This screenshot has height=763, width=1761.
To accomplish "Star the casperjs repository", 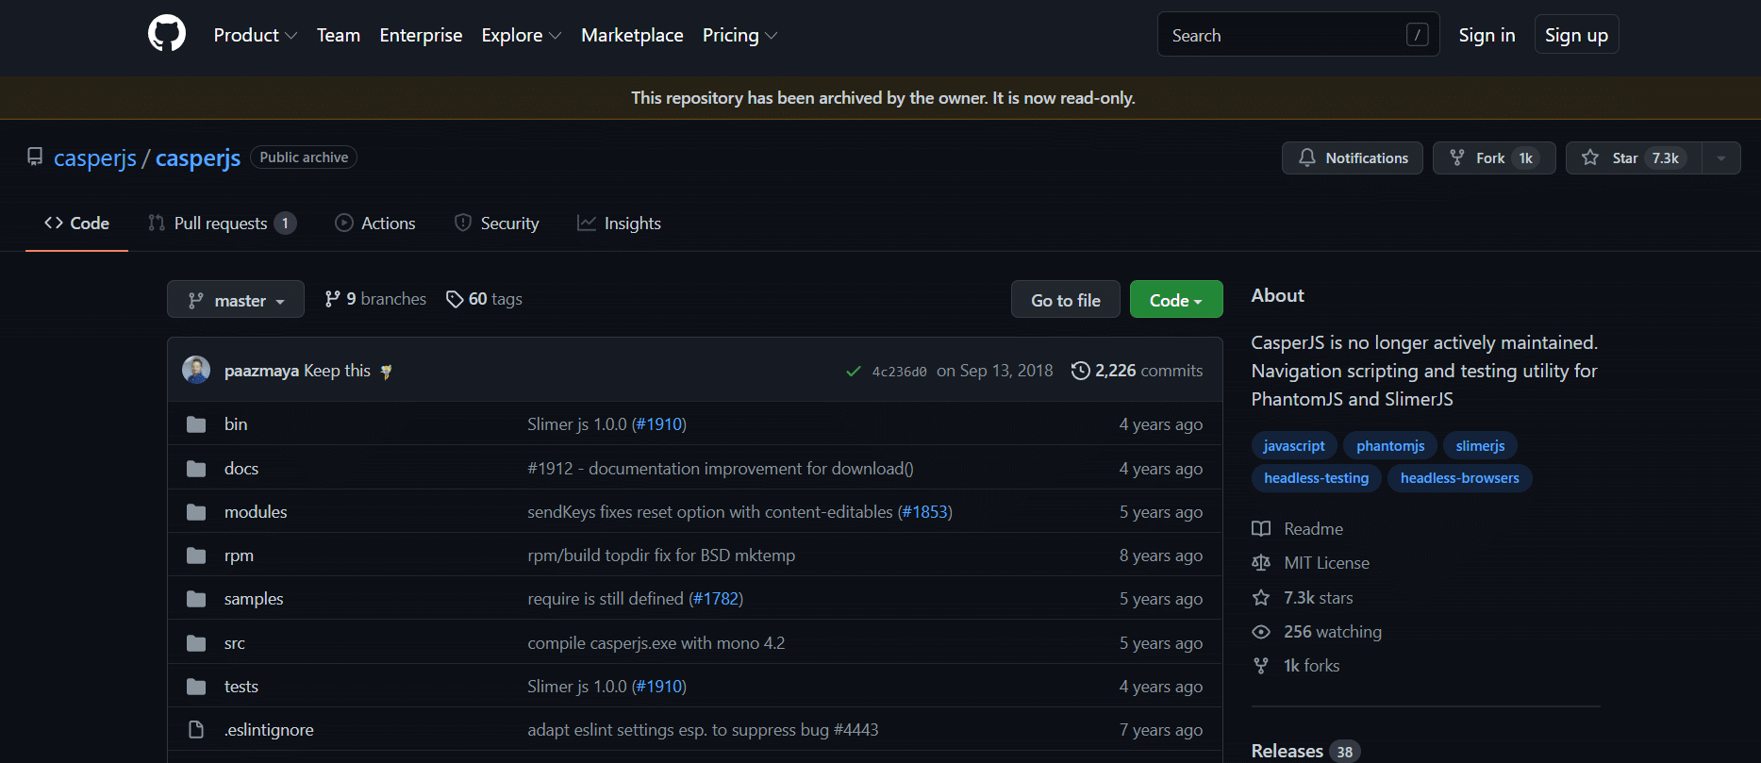I will (1634, 158).
